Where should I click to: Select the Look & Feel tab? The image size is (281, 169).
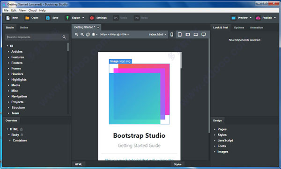[221, 28]
